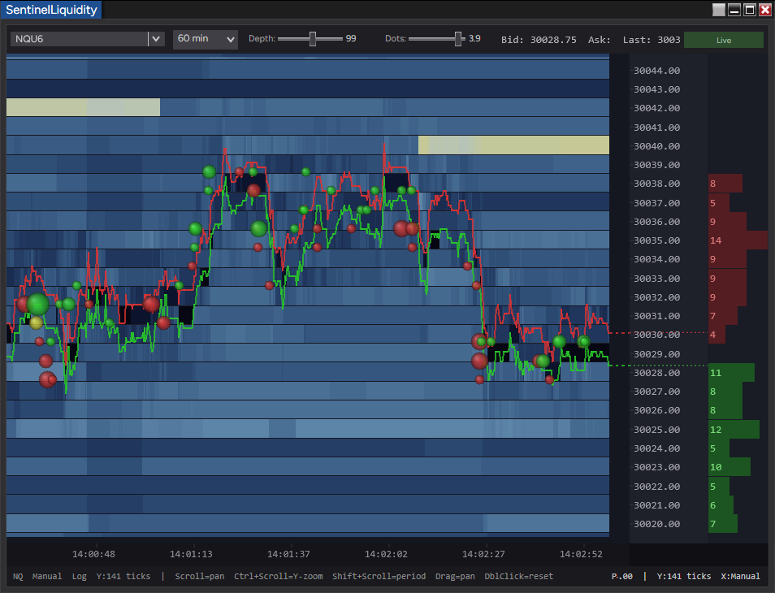
Task: Click the 14:02:02 time axis label
Action: click(x=386, y=554)
